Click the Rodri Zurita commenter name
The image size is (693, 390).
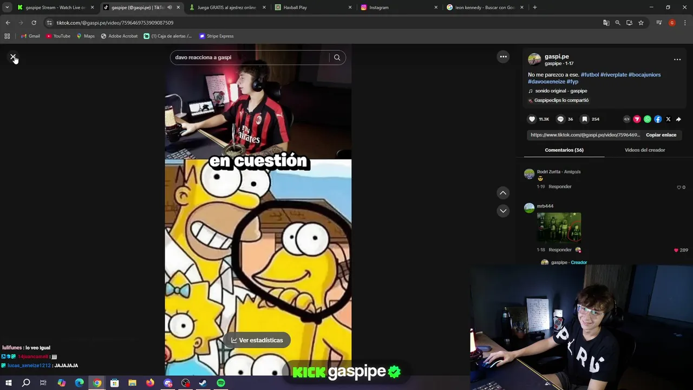548,172
